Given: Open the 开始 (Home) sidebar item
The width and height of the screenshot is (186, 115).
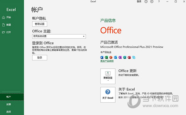Looking at the screenshot, I should click(12, 17).
